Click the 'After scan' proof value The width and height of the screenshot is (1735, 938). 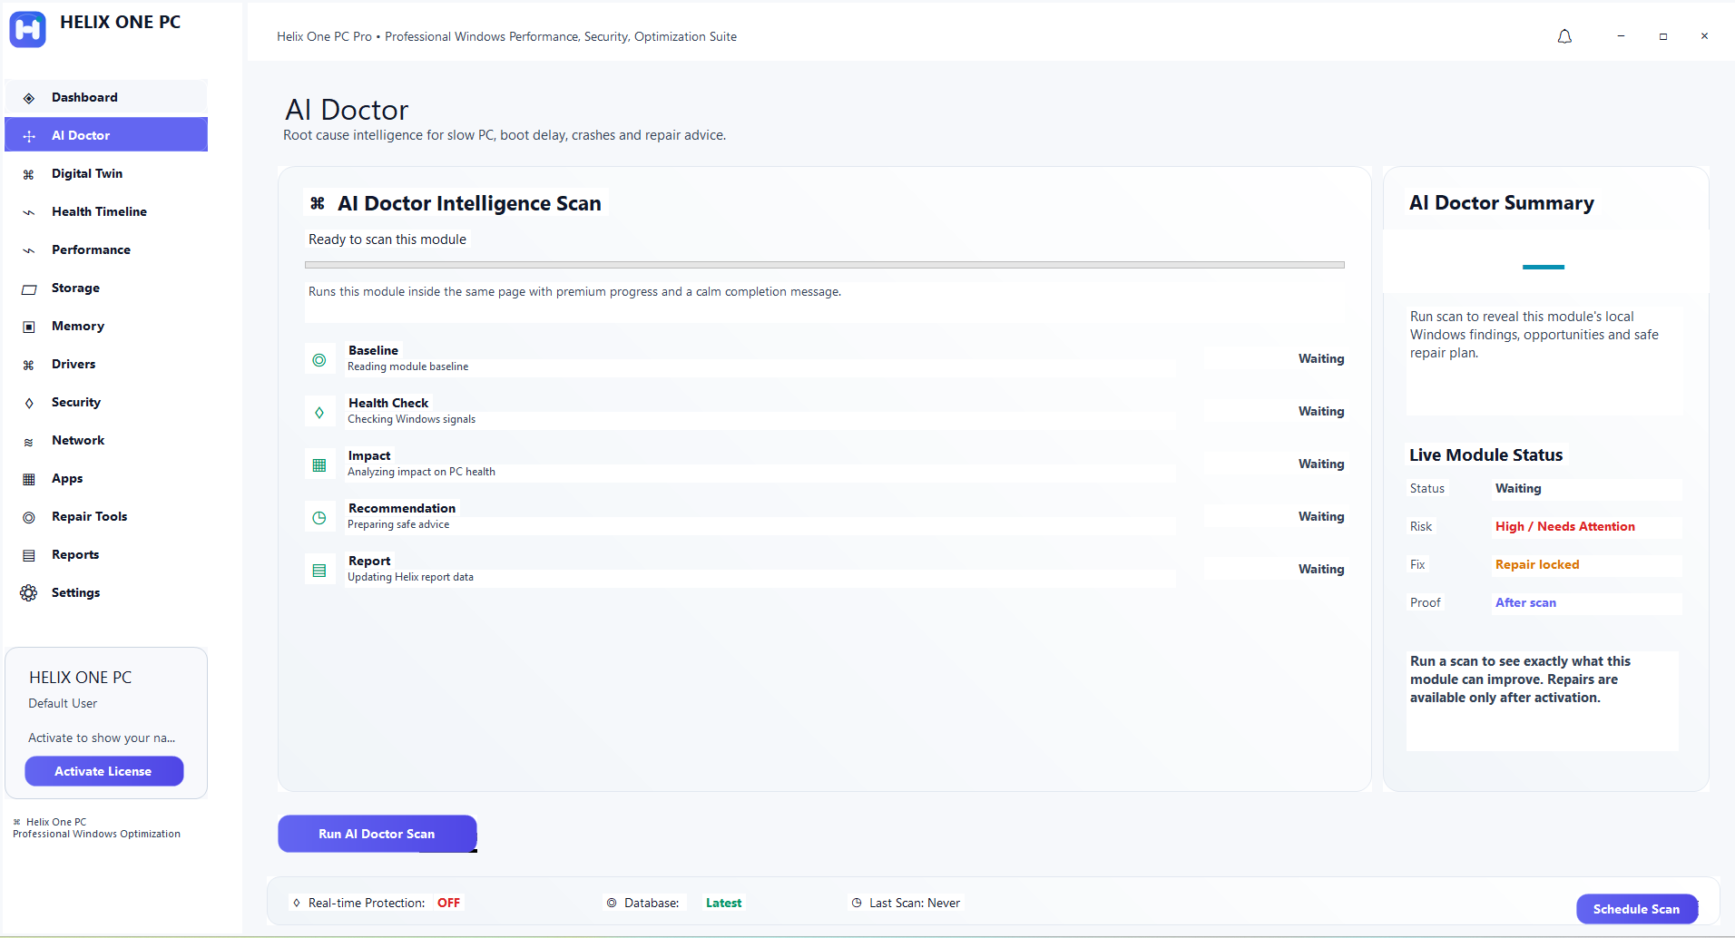(x=1524, y=602)
